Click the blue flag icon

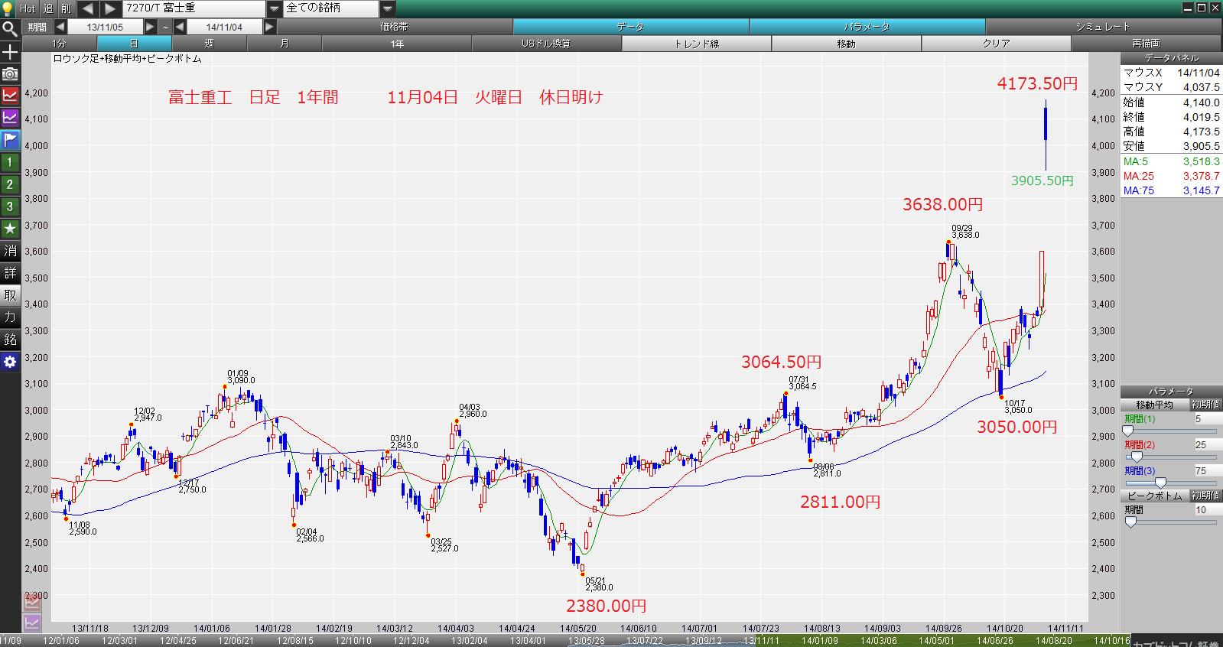10,140
